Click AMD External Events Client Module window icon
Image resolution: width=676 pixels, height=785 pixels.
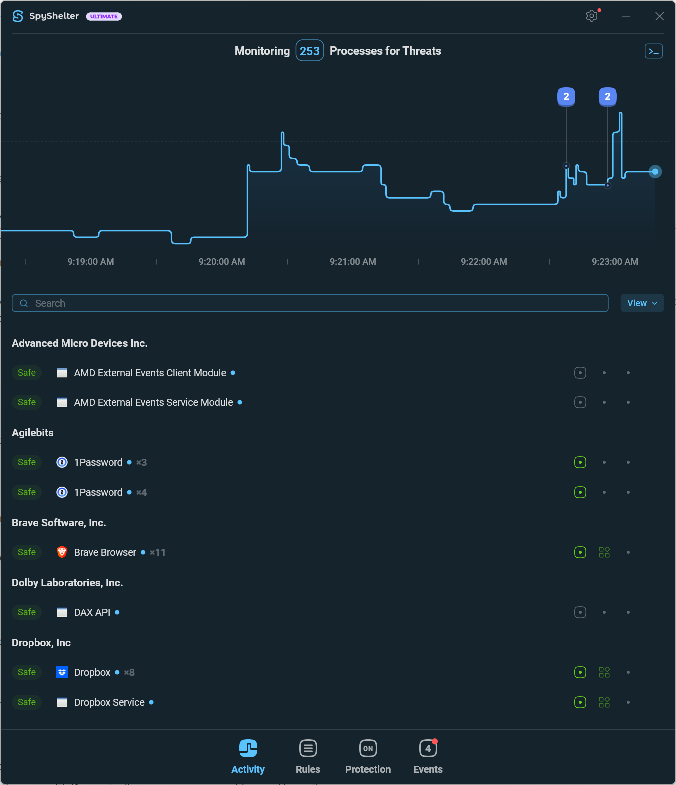(62, 373)
